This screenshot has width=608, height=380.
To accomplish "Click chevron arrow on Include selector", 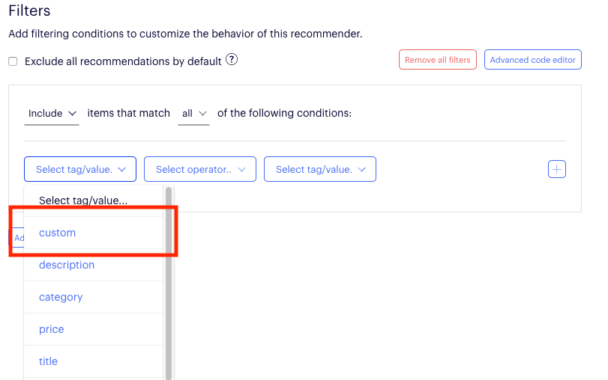I will [72, 114].
